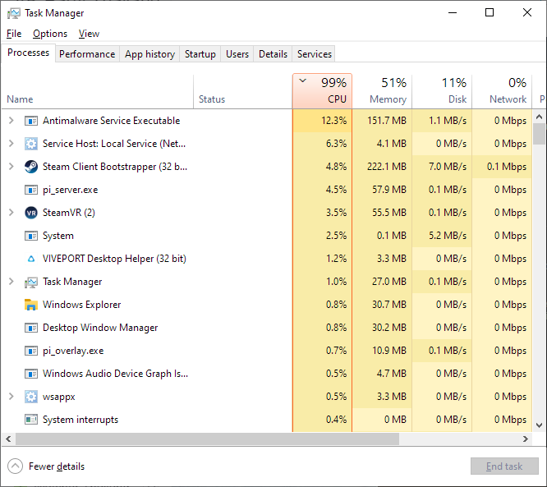This screenshot has height=487, width=547.
Task: Sort by the Disk column header
Action: click(442, 91)
